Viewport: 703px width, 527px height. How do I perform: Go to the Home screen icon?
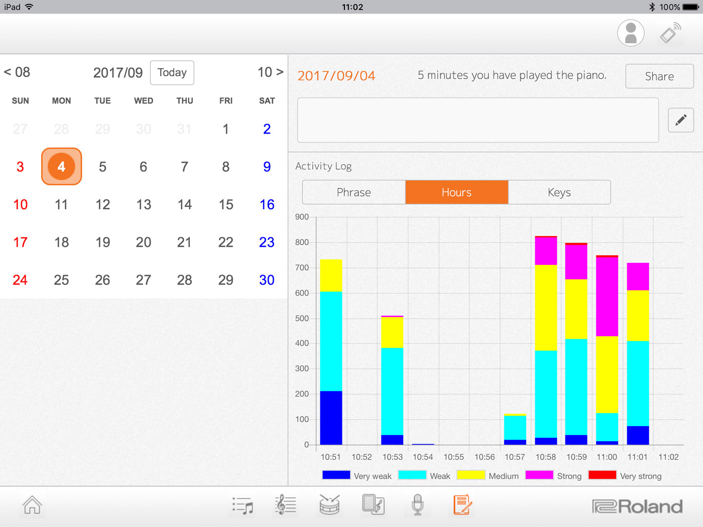tap(32, 505)
